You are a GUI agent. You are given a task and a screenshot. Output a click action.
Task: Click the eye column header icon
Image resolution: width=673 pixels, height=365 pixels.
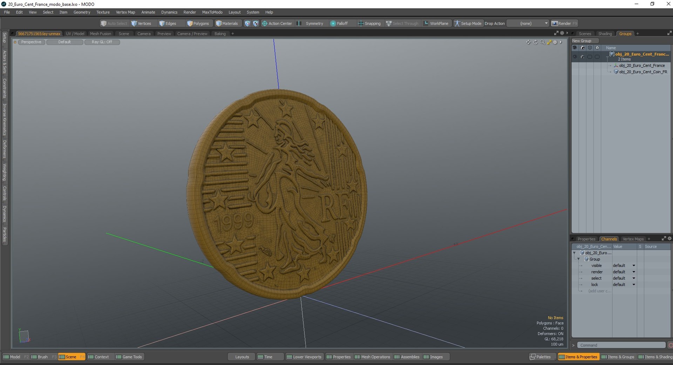pos(575,48)
